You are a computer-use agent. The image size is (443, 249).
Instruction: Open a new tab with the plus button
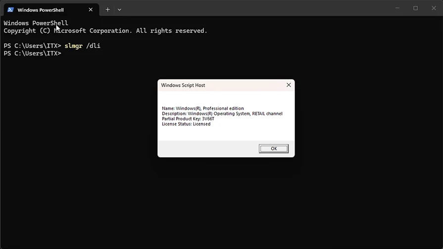pos(108,9)
